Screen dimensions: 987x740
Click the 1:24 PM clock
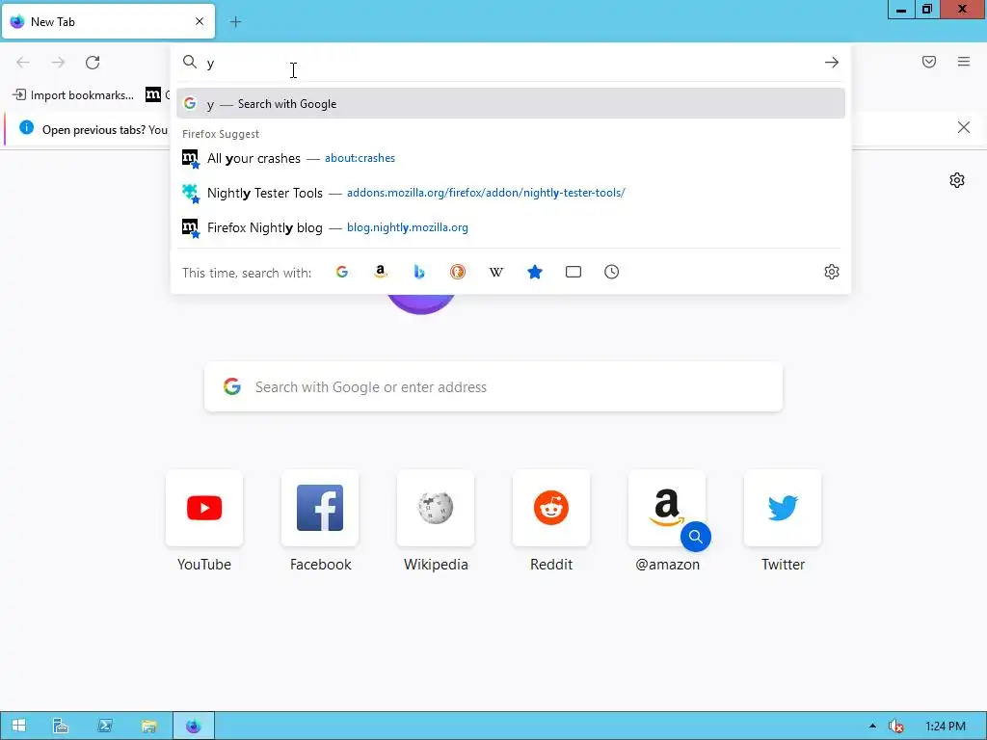[946, 727]
